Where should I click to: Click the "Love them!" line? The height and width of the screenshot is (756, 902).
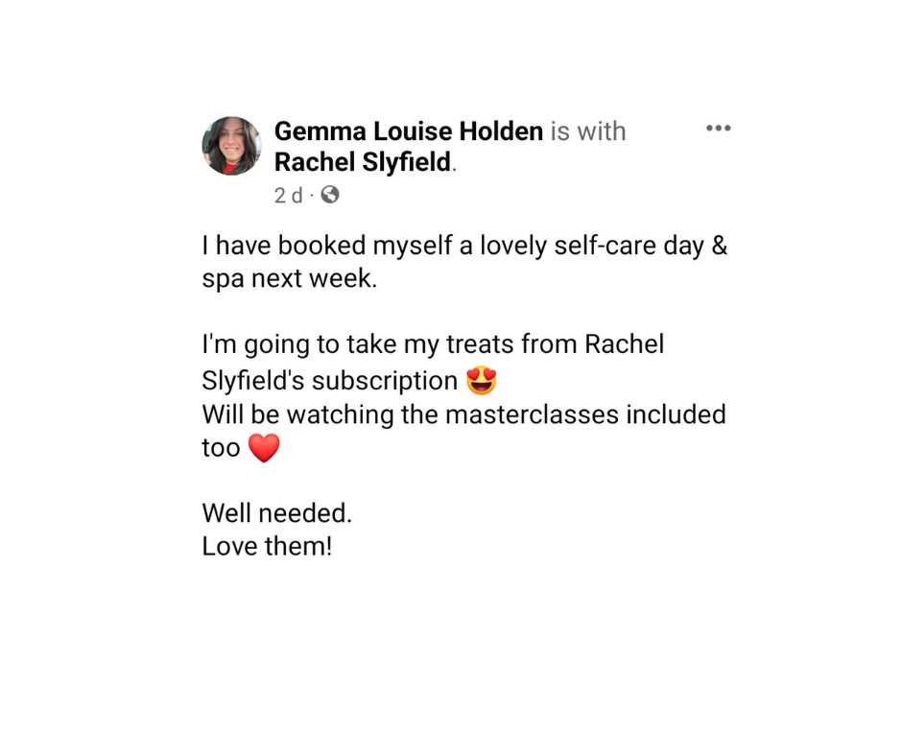(267, 547)
